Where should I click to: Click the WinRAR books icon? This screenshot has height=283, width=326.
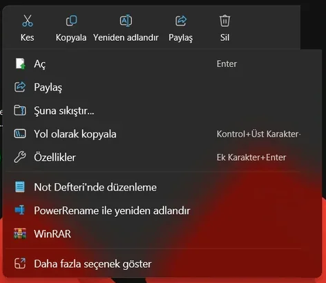tap(20, 234)
